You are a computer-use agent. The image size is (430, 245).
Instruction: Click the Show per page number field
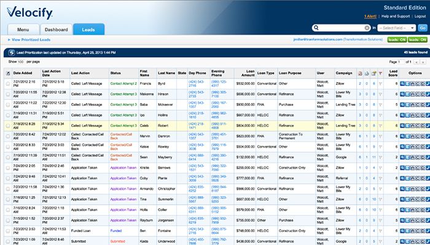21,62
